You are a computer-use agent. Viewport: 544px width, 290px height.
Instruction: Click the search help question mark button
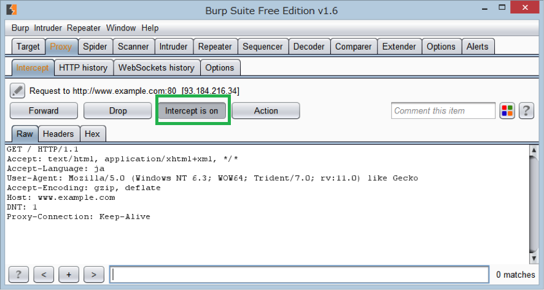tap(18, 275)
